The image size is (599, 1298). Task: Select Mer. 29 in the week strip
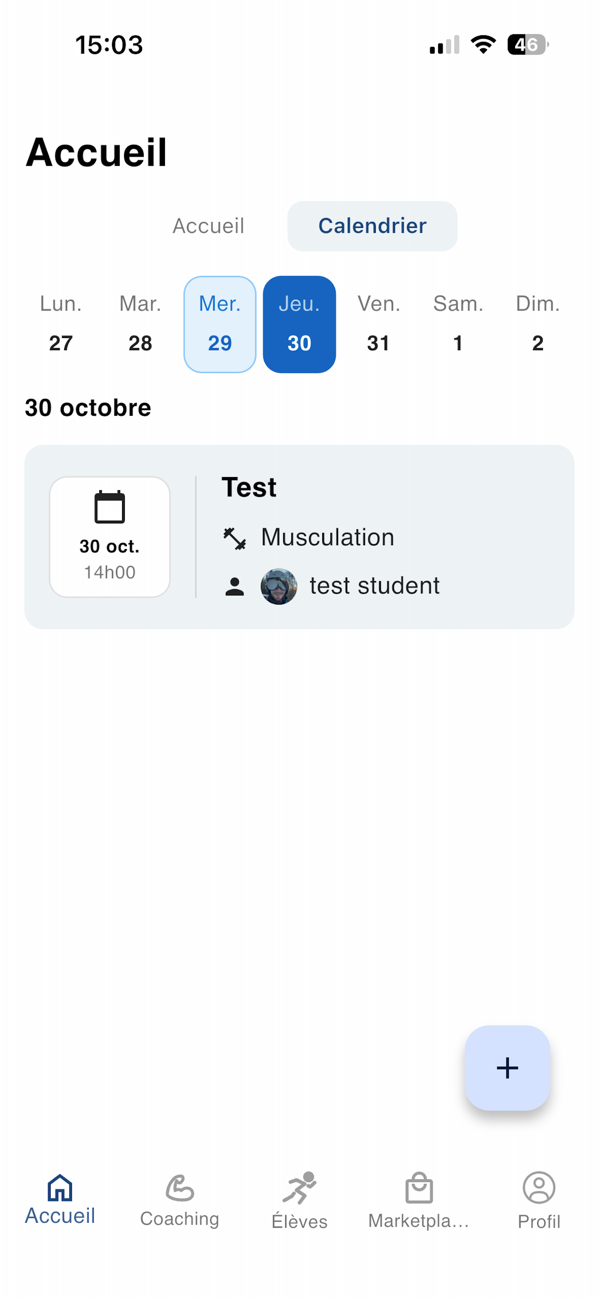[x=220, y=324]
